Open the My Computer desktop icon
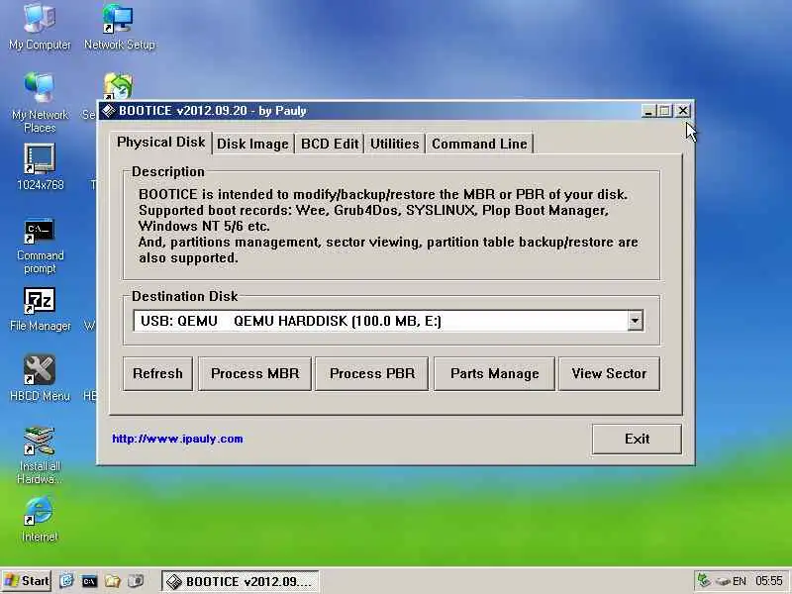The image size is (792, 594). [x=40, y=27]
